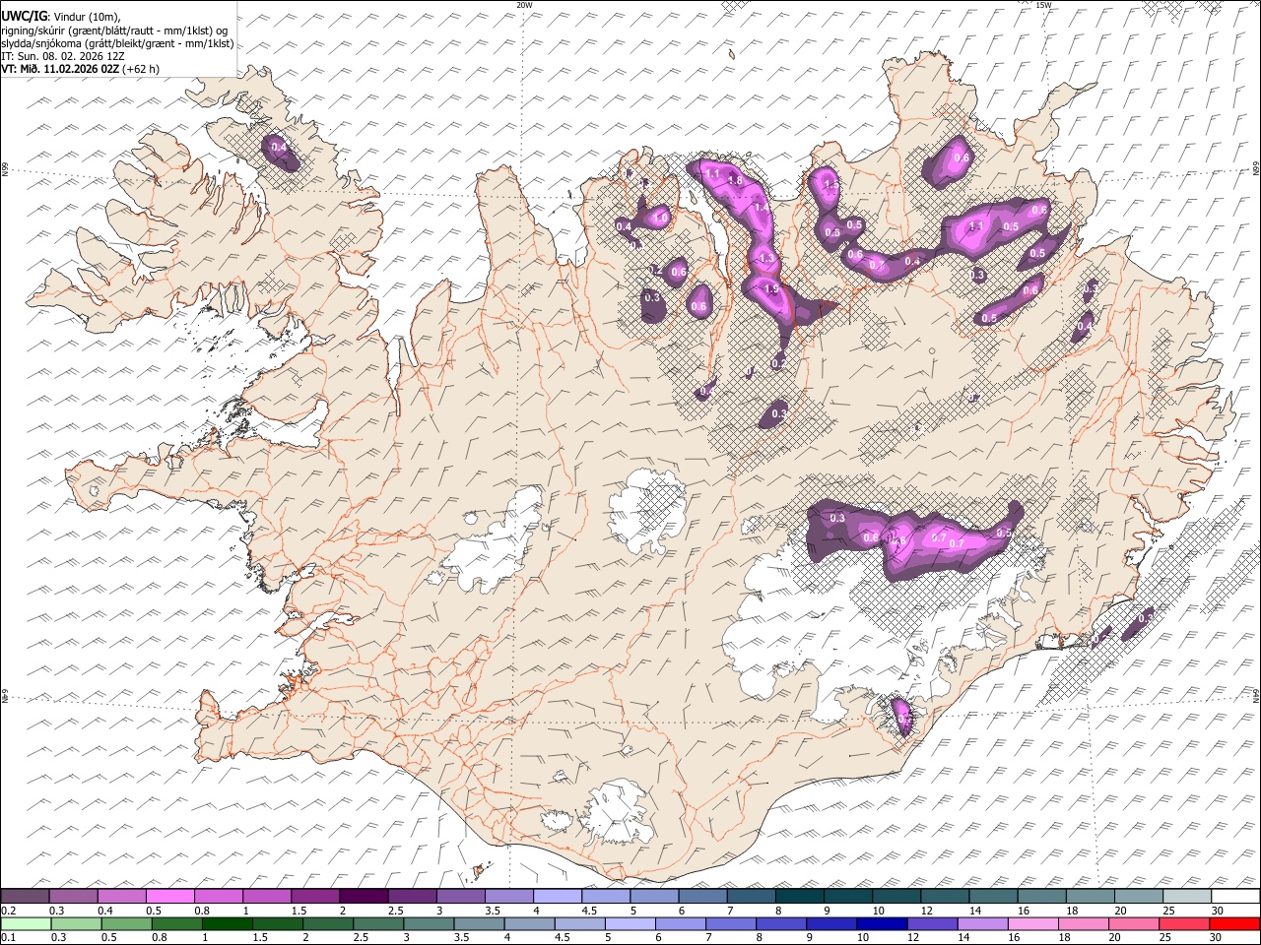Viewport: 1261px width, 945px height.
Task: Pick the light grey upper legend swatch for 25–30
Action: [x=1187, y=897]
